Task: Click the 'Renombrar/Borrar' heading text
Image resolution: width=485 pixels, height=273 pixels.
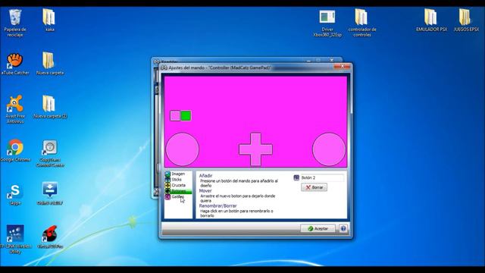Action: tap(217, 206)
